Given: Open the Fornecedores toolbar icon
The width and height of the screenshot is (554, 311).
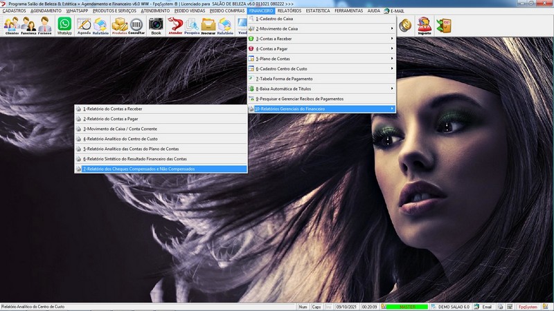Looking at the screenshot, I should click(x=44, y=26).
